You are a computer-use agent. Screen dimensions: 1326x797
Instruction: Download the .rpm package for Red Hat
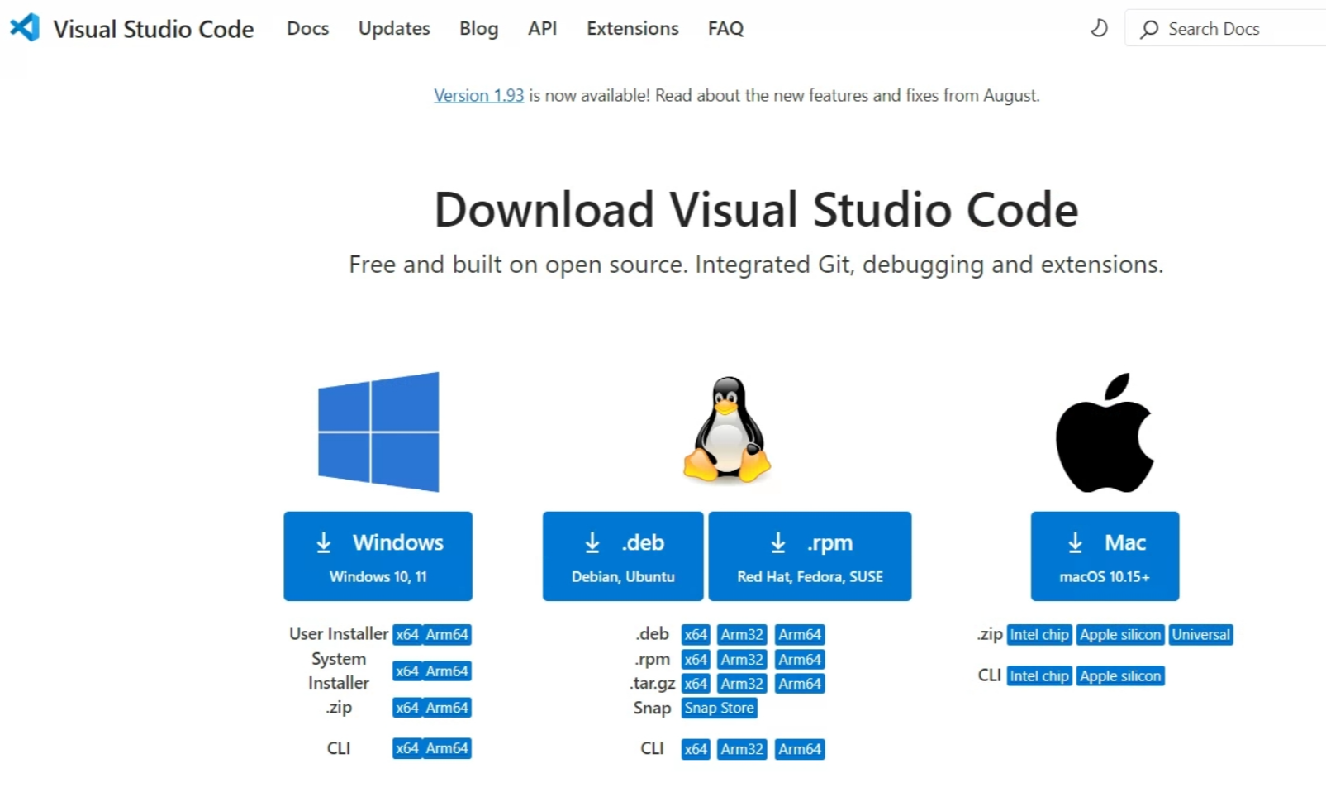pyautogui.click(x=810, y=556)
